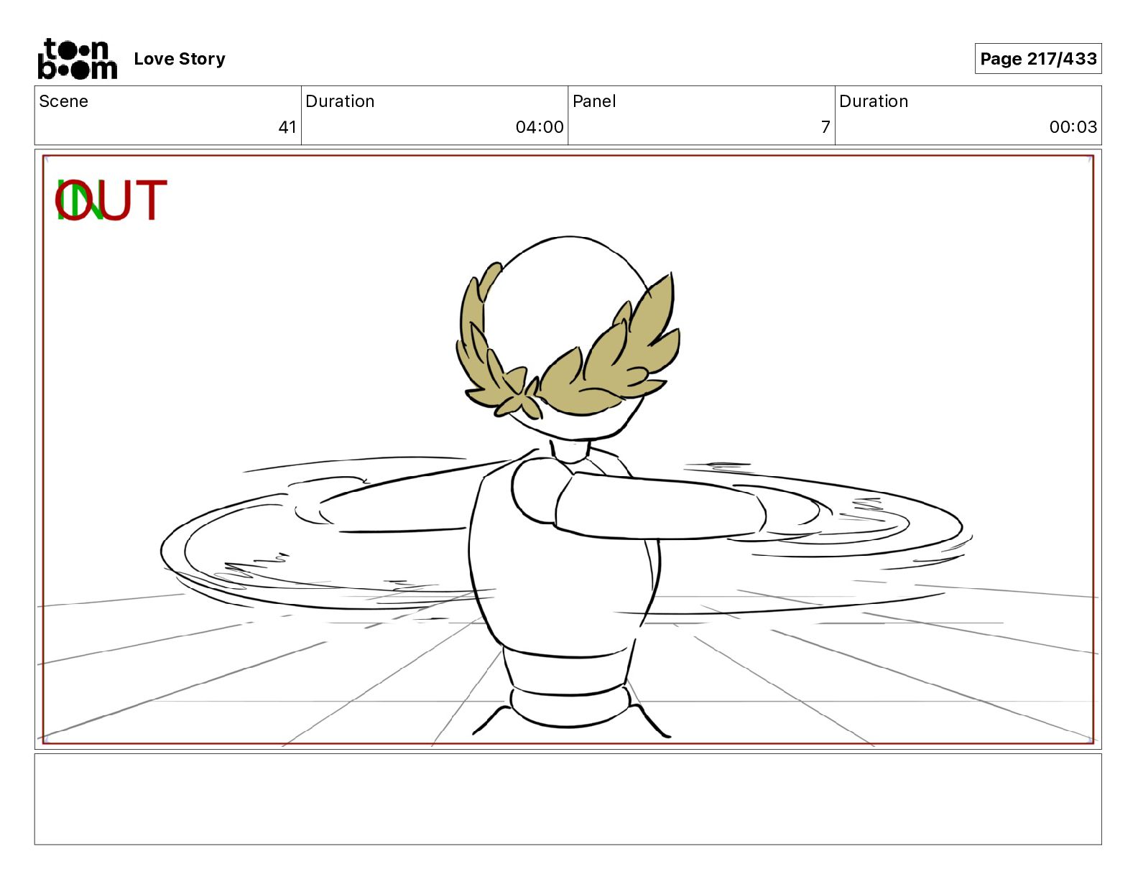
Task: Click the Toon Boom logo
Action: [x=78, y=59]
